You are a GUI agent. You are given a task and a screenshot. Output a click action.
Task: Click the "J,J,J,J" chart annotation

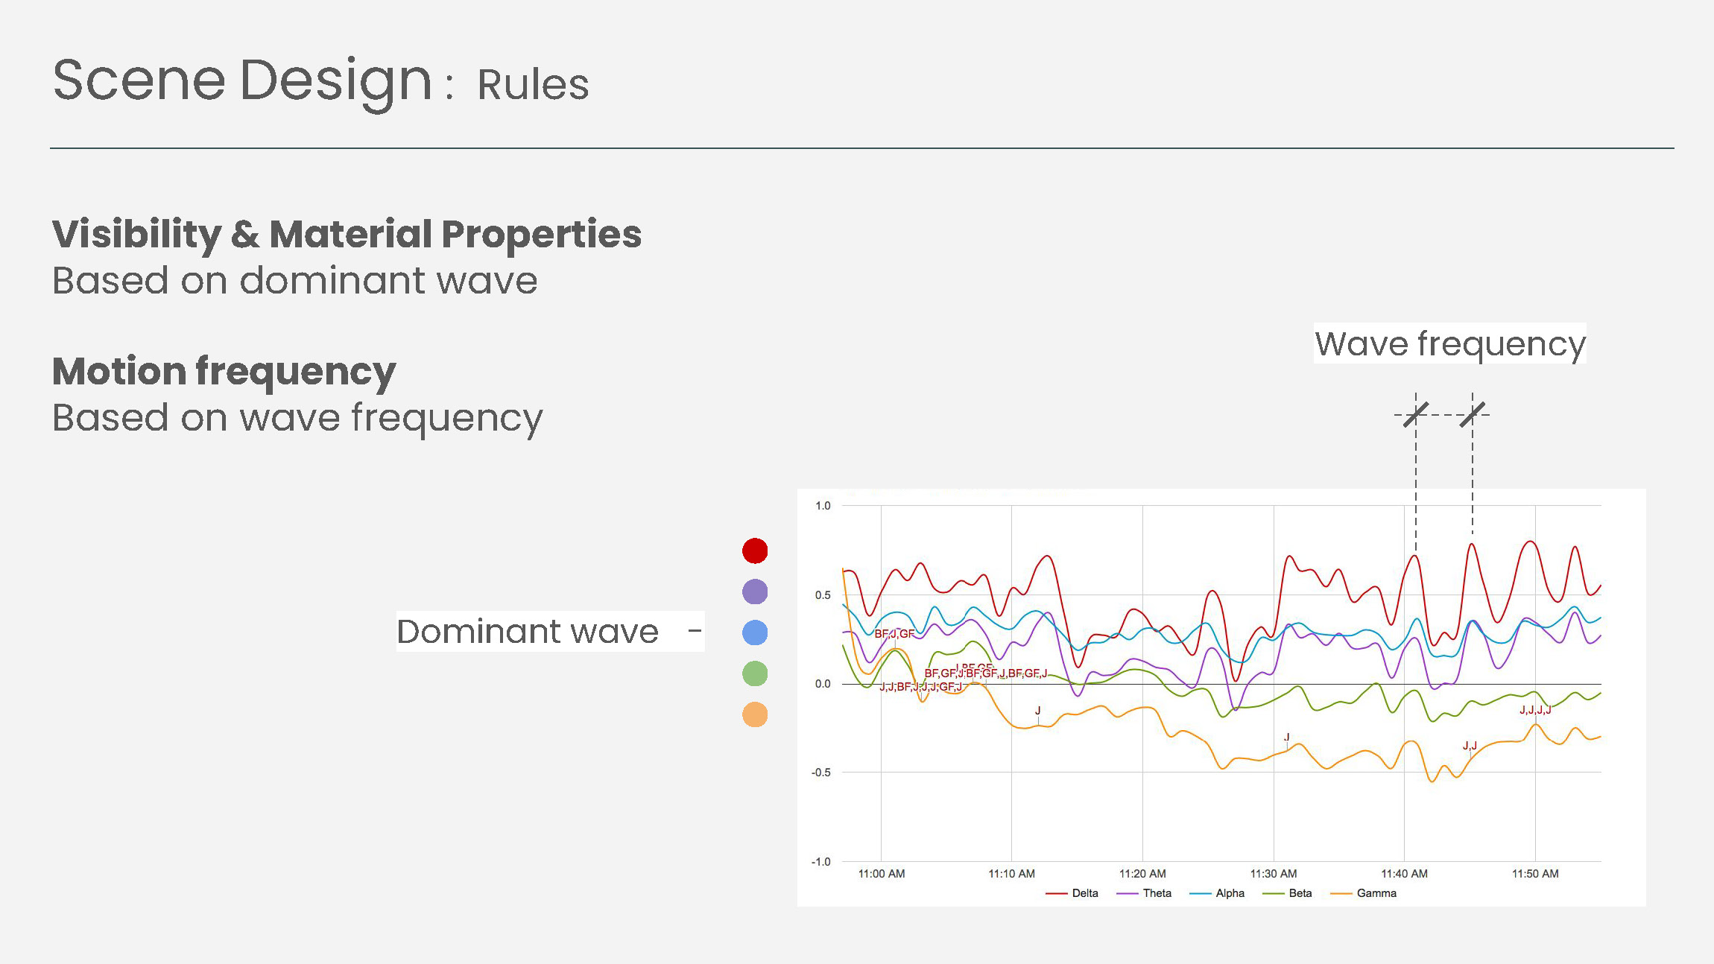pyautogui.click(x=1535, y=710)
